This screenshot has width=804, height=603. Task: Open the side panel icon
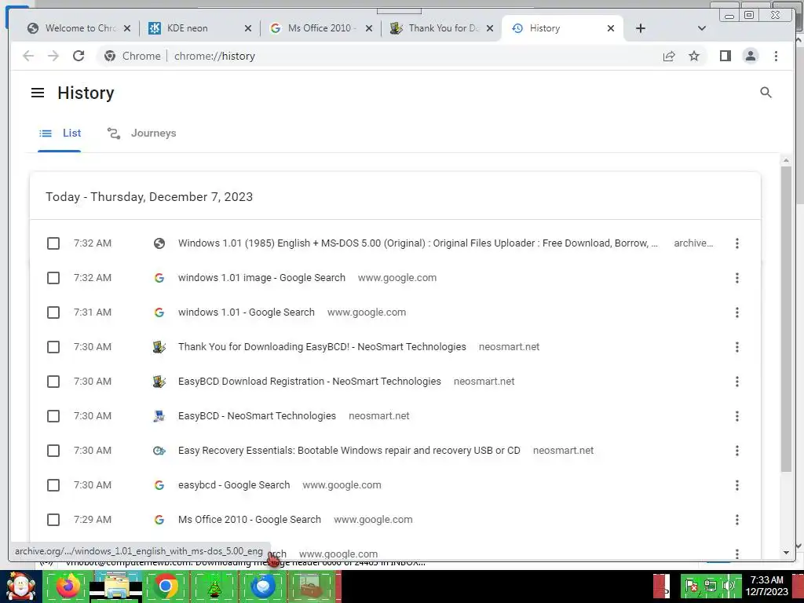point(725,56)
